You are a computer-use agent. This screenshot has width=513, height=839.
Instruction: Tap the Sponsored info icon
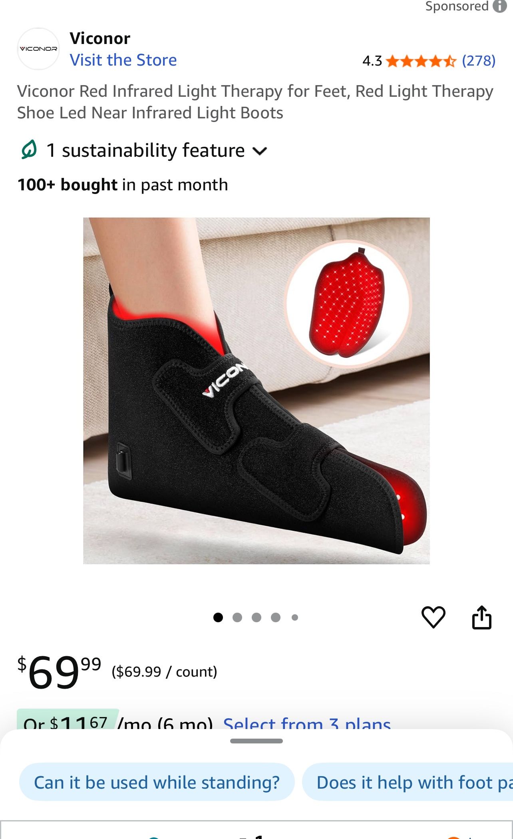(x=500, y=6)
